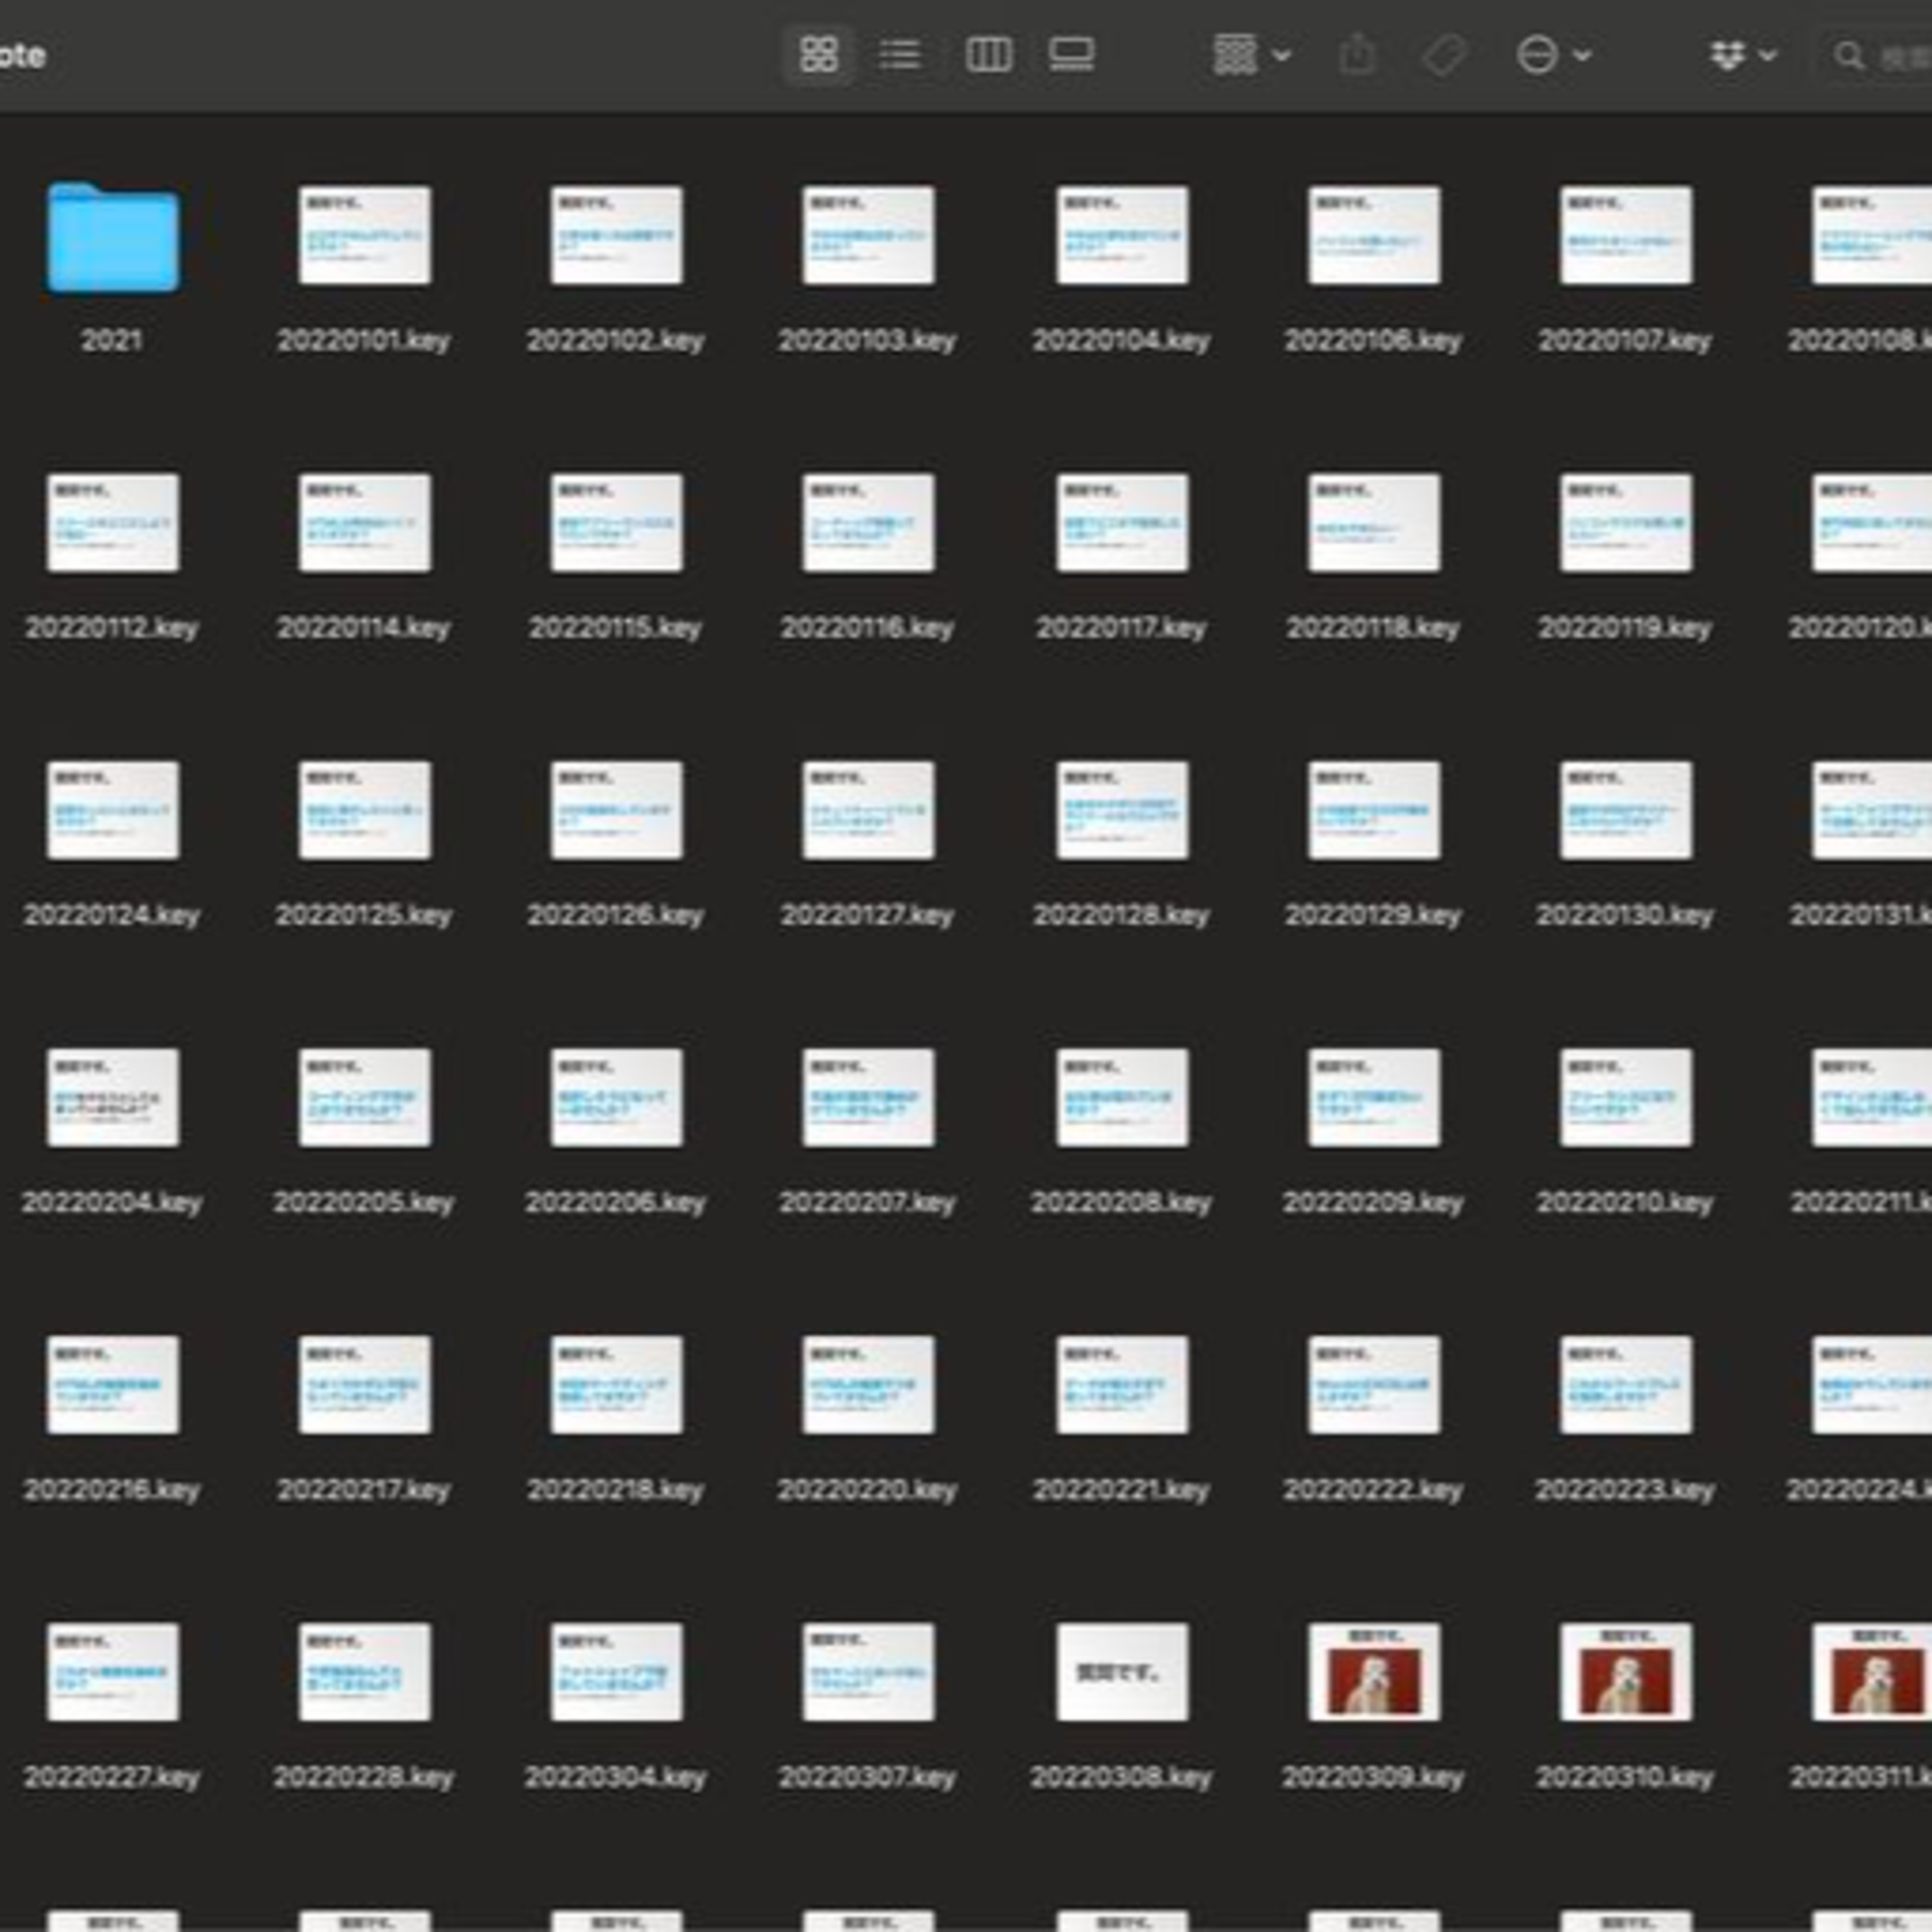The image size is (1932, 1932).
Task: Click the 20220127.key file name
Action: click(868, 915)
